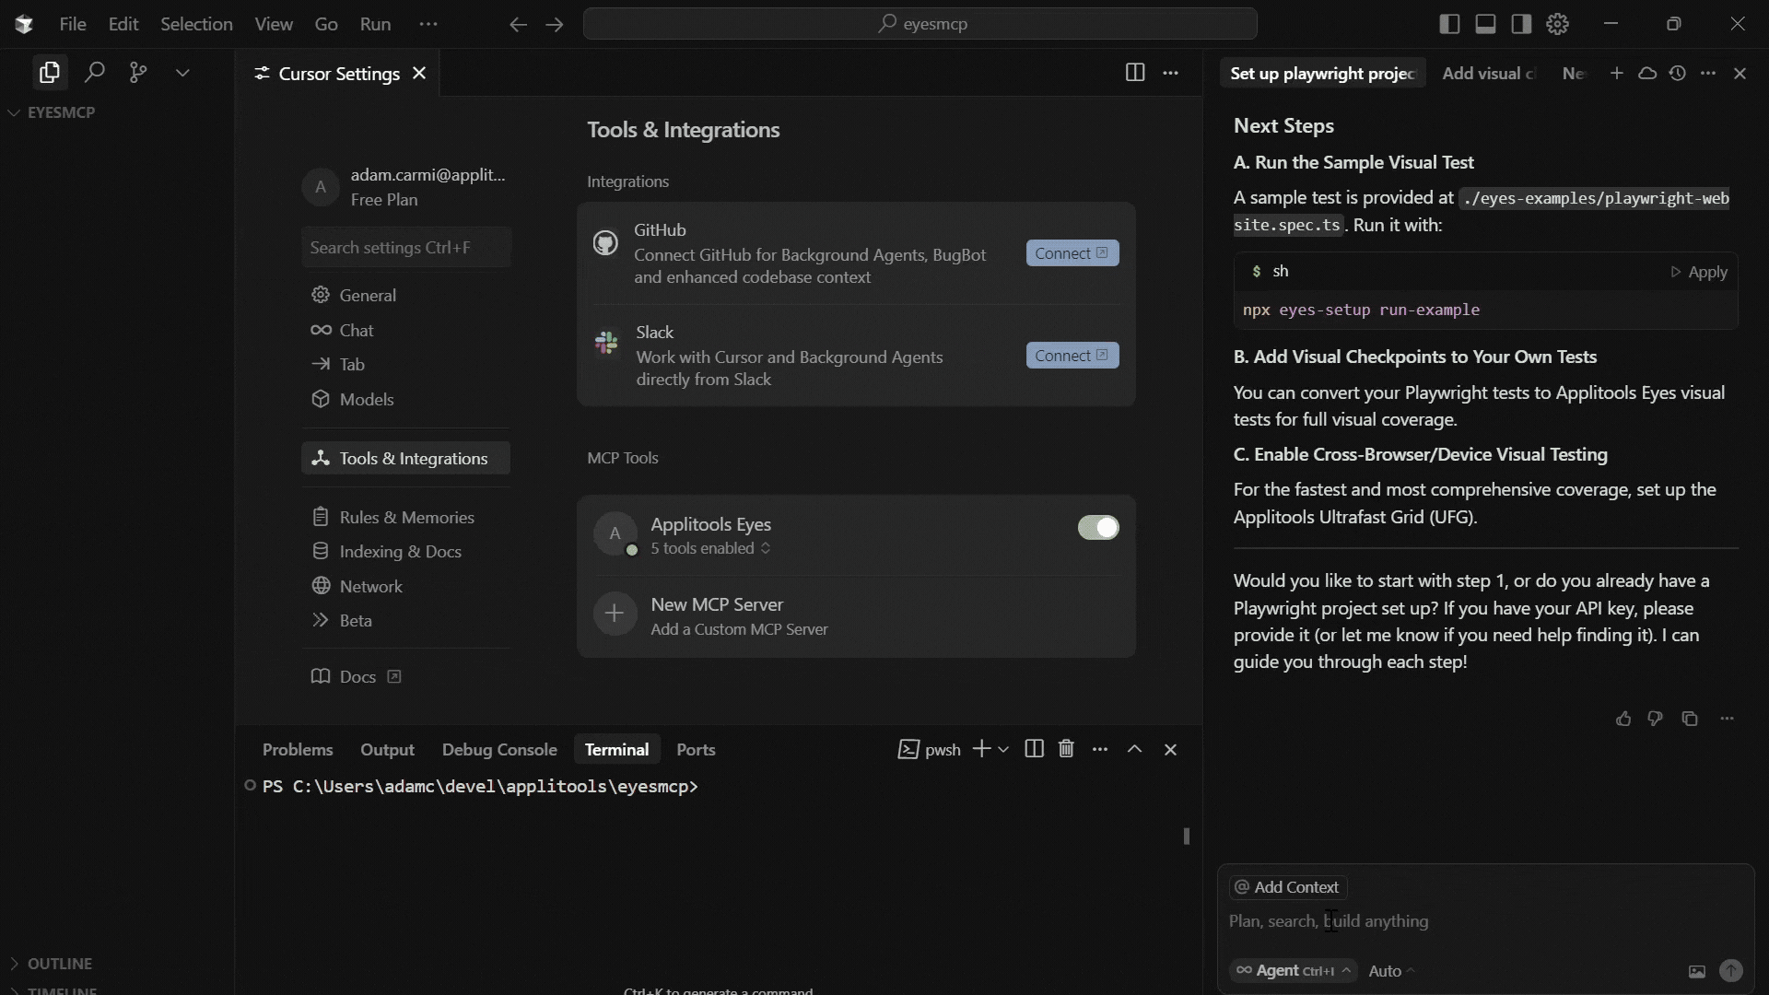Click the terminal scrollbar thumb

pos(1186,836)
